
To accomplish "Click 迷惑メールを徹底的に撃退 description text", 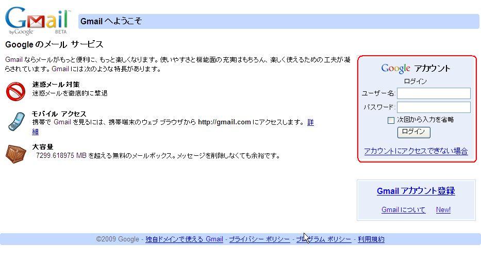I will tap(70, 93).
